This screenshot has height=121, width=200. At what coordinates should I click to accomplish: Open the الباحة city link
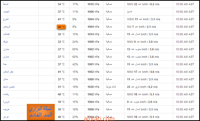(6, 4)
